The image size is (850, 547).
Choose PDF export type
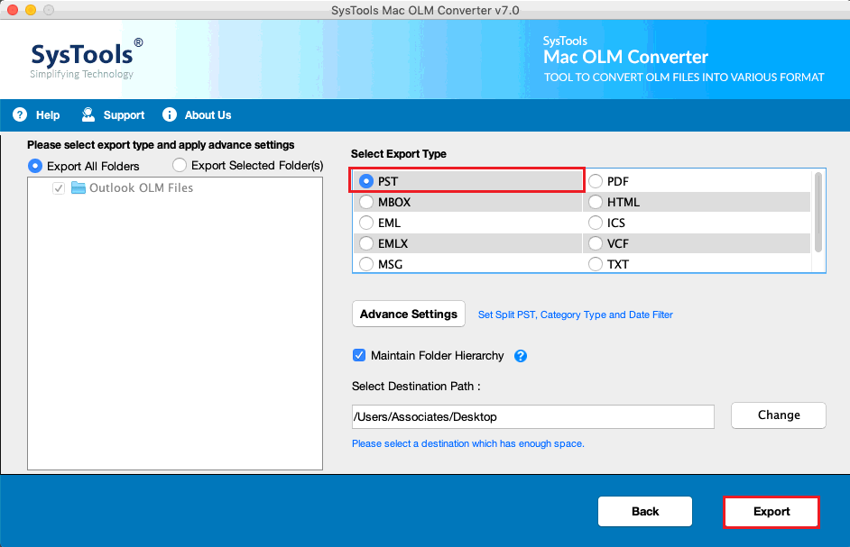596,181
